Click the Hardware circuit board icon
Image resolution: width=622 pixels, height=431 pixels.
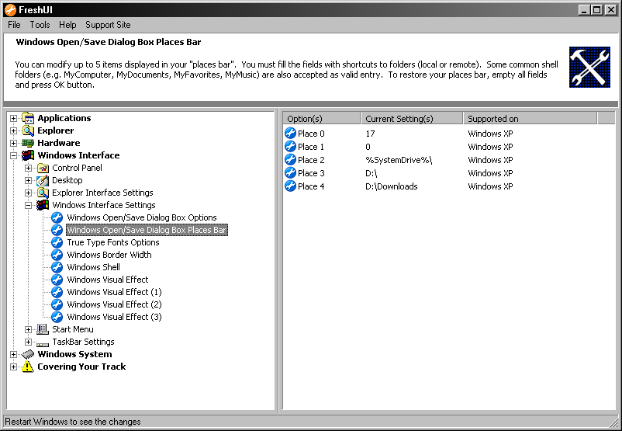[x=28, y=143]
